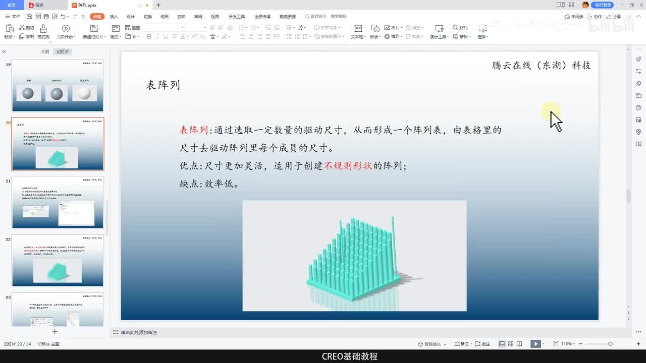Screen dimensions: 646x363
Task: Click the notes area 单击此处添加备注
Action: [x=139, y=332]
